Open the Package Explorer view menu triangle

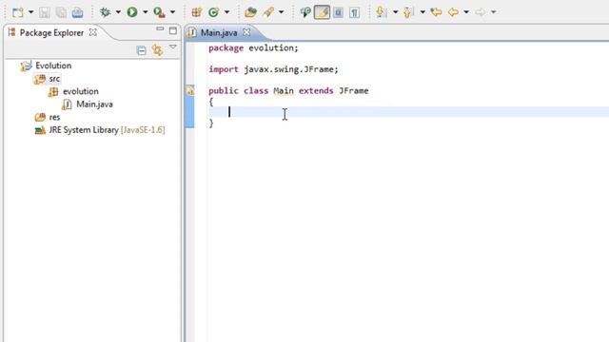173,47
